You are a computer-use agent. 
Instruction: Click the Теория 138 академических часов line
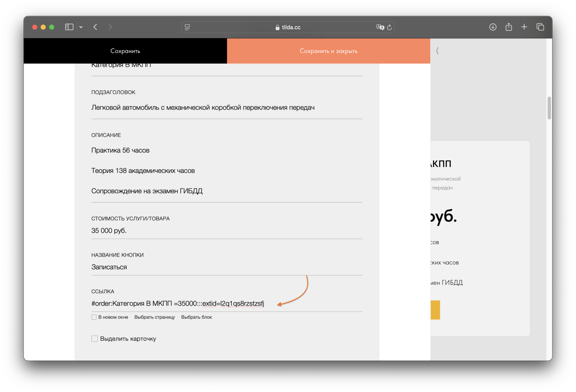coord(143,171)
